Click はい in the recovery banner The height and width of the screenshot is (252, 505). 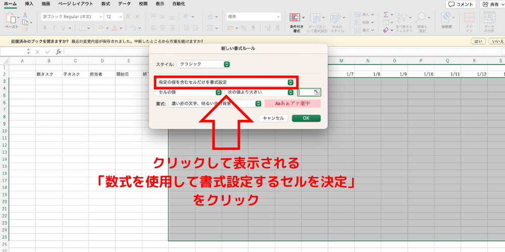pyautogui.click(x=478, y=41)
